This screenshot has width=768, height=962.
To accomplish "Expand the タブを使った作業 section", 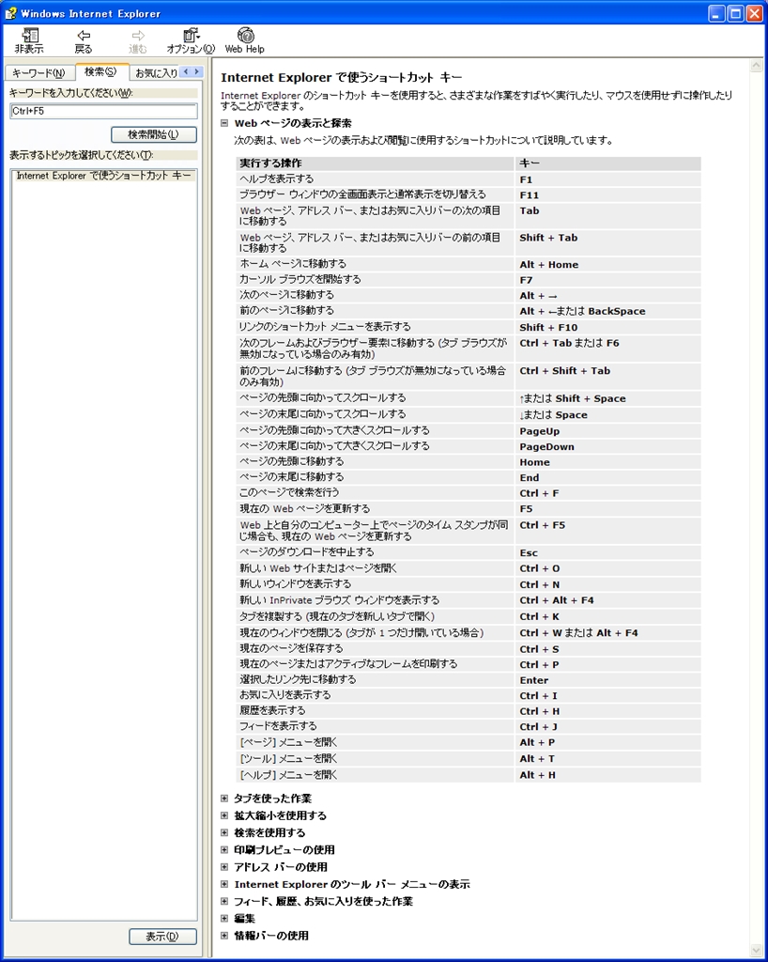I will pos(224,799).
